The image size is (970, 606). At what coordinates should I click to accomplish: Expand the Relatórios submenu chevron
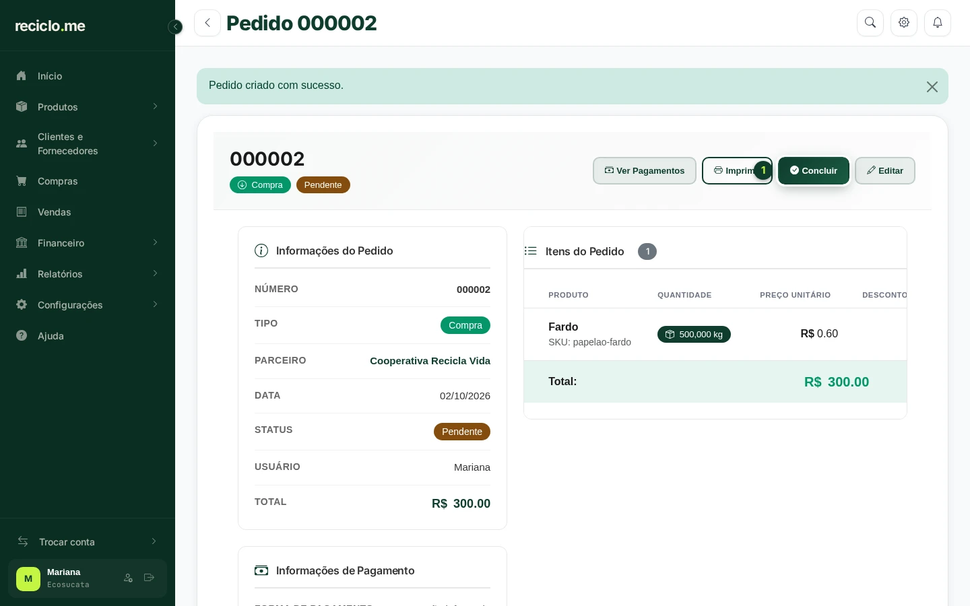155,274
